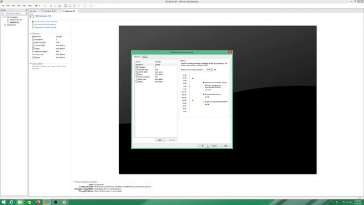Click Upgrade this virtual machine link
This screenshot has height=205, width=364.
45,27
